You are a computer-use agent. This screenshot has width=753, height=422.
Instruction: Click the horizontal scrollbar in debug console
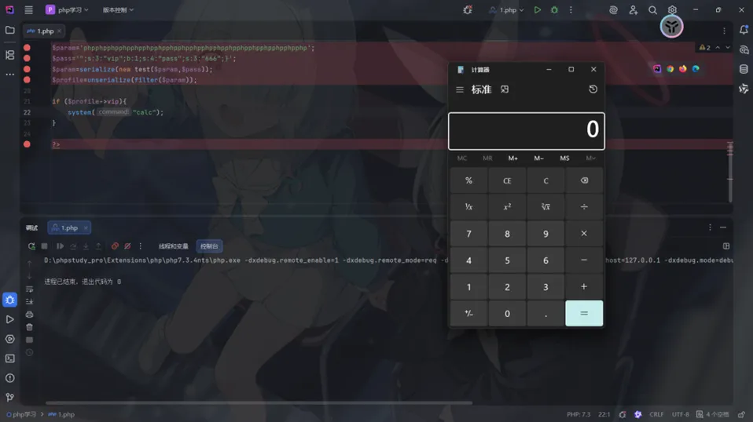click(259, 403)
